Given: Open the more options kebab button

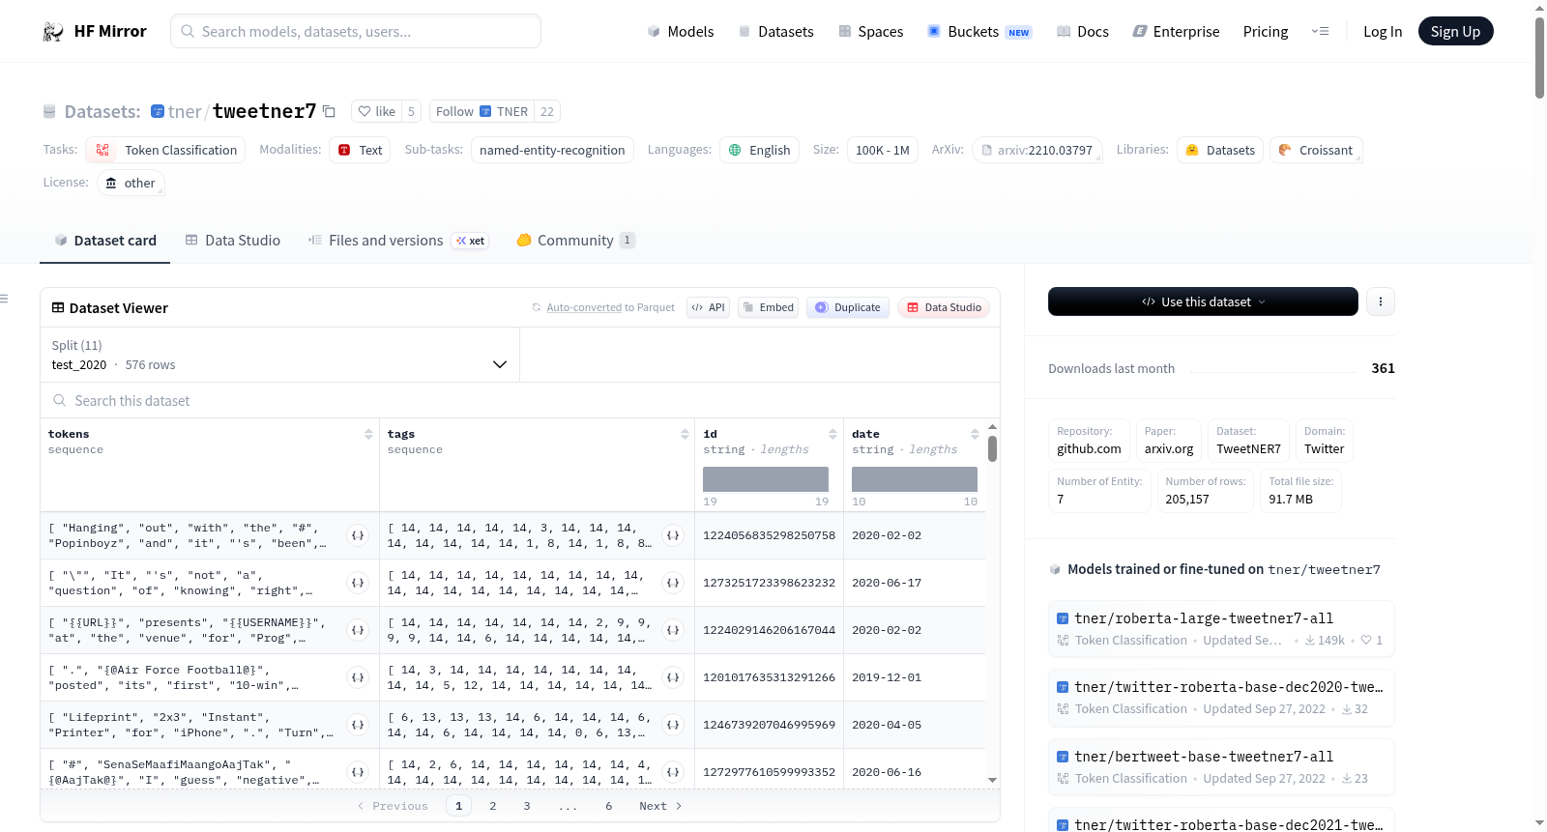Looking at the screenshot, I should coord(1381,301).
